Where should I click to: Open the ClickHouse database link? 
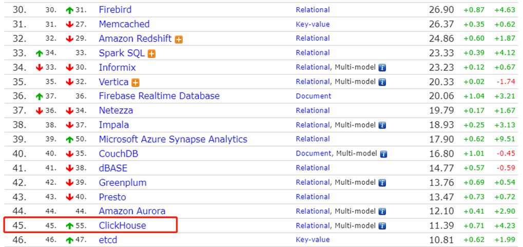click(x=123, y=226)
